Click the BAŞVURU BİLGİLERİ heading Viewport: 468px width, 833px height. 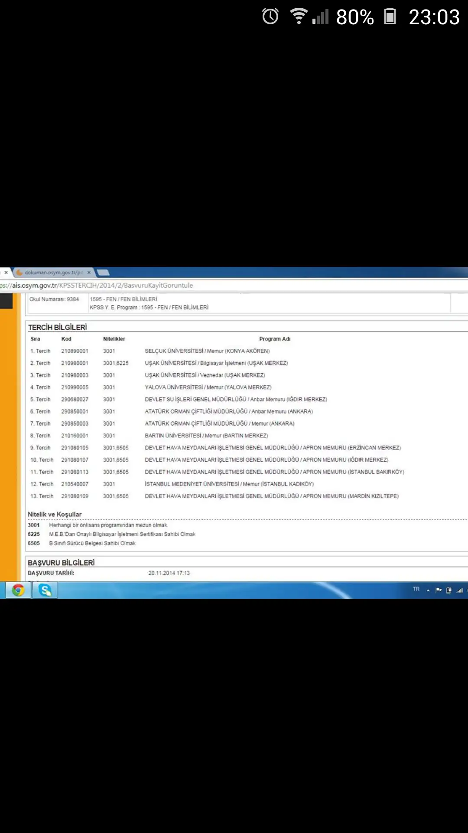(x=61, y=563)
